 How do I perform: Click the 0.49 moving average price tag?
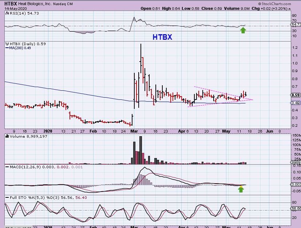pyautogui.click(x=296, y=103)
